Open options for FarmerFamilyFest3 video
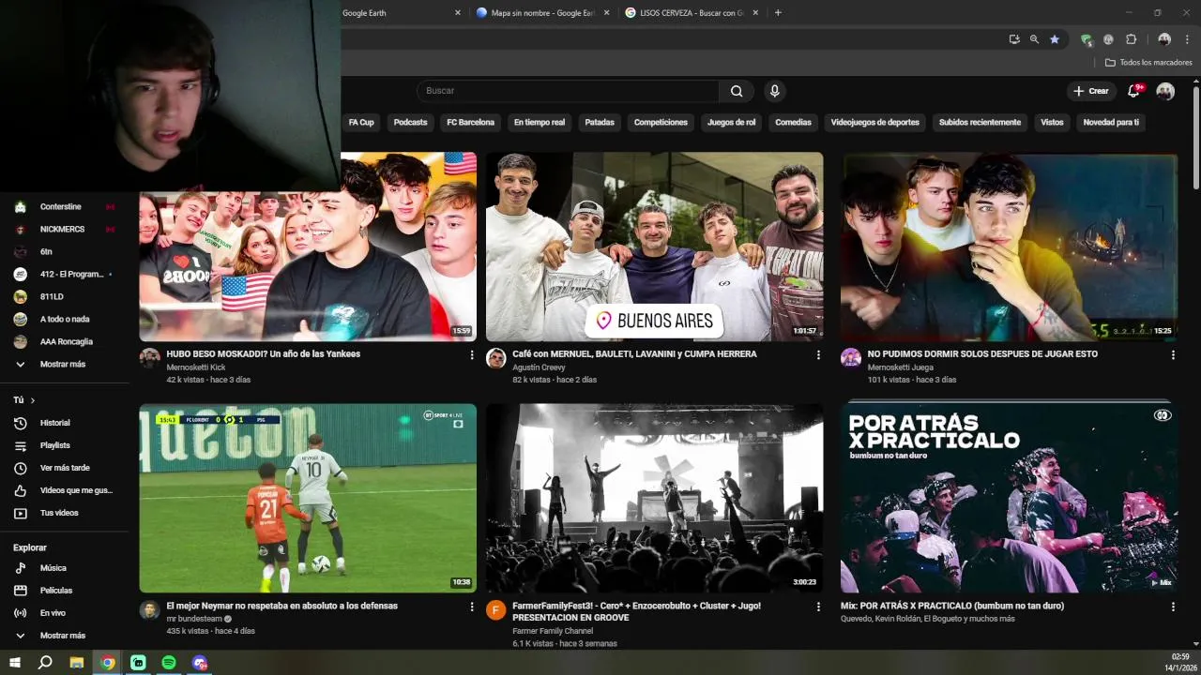The height and width of the screenshot is (675, 1201). click(x=818, y=607)
